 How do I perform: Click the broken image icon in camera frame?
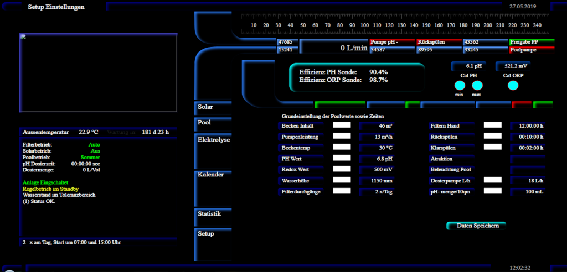23,37
